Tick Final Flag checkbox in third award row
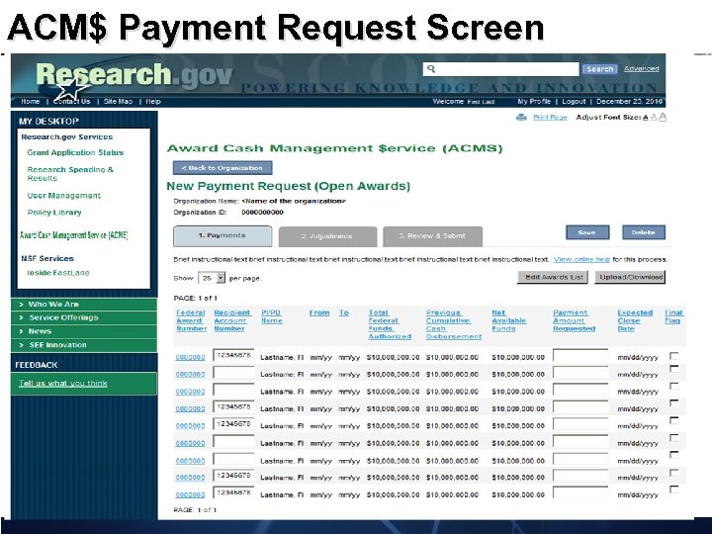Screen dimensions: 712x534 coord(674,387)
